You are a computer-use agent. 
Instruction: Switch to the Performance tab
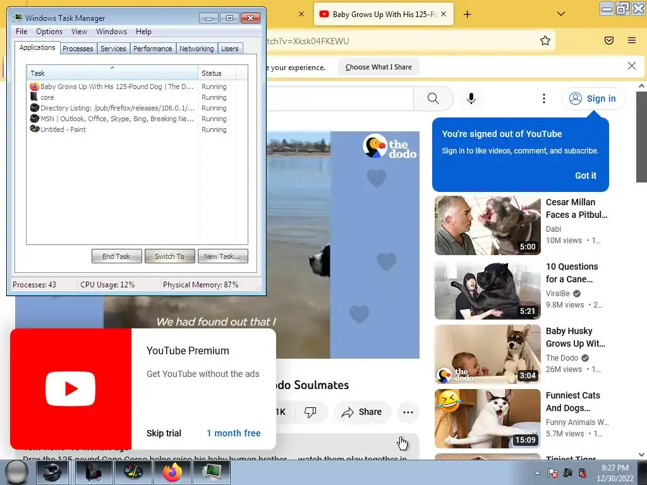click(x=153, y=49)
